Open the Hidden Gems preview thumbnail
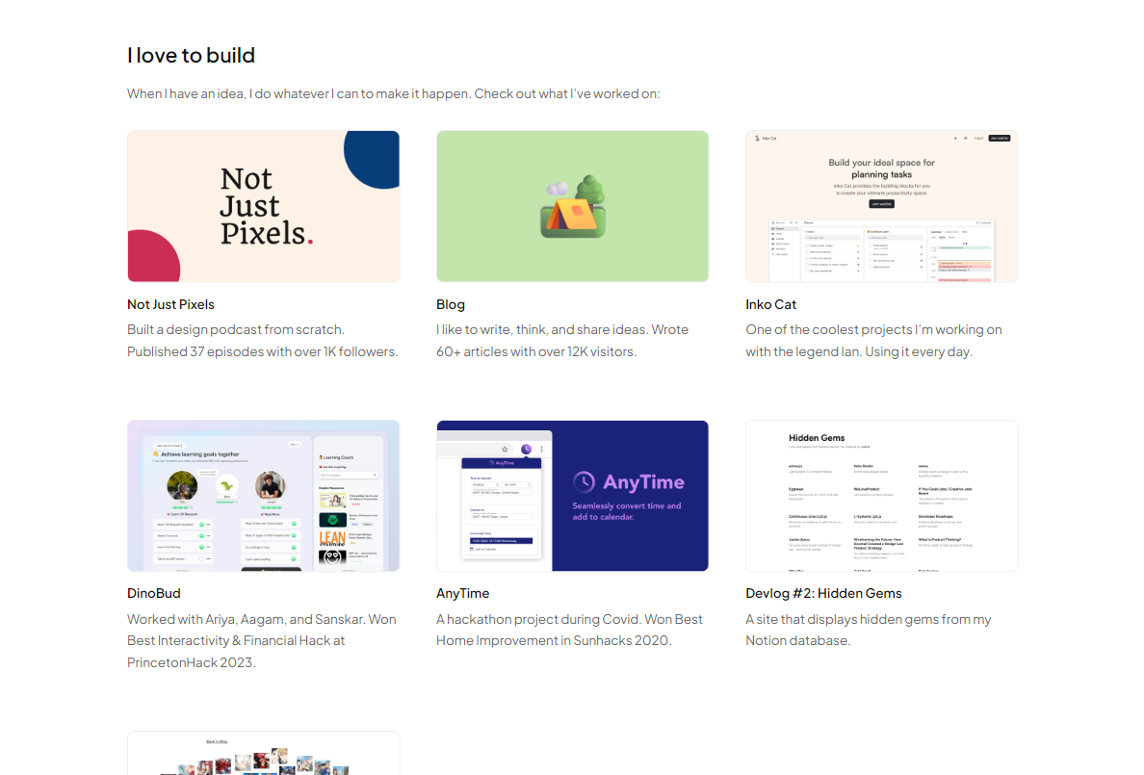This screenshot has width=1144, height=775. [x=881, y=496]
